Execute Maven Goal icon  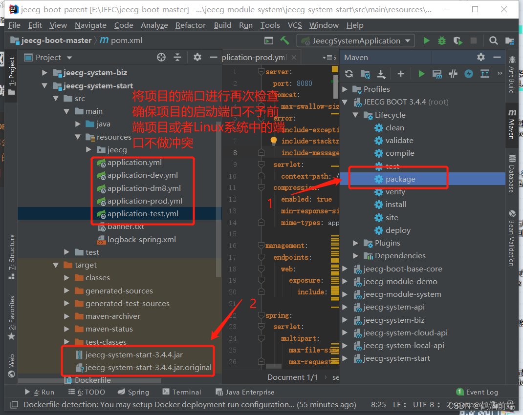coord(437,74)
